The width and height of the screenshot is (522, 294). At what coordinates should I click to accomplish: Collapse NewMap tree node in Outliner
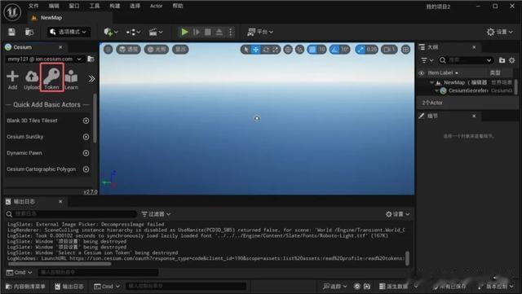pos(431,82)
